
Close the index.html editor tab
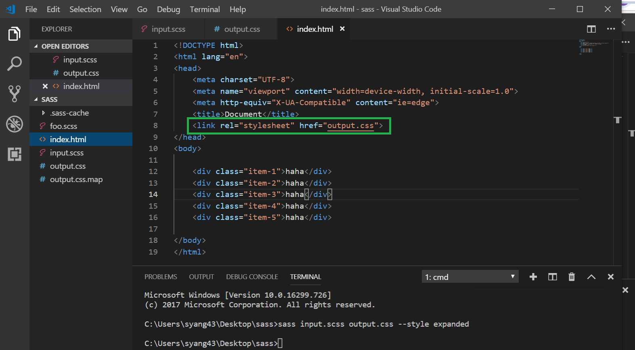(x=342, y=29)
